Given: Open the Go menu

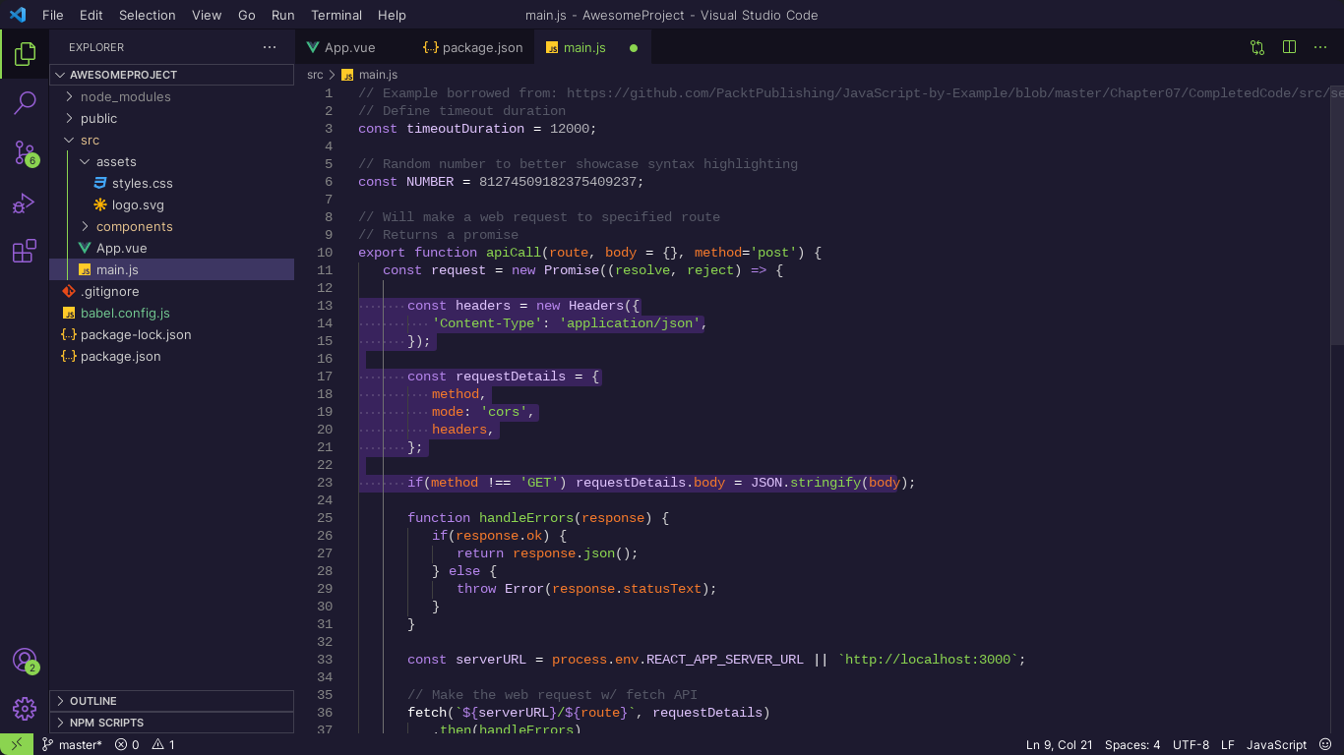Looking at the screenshot, I should tap(247, 15).
